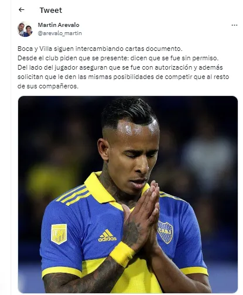243x295 pixels.
Task: Click the yellow league badge on the sleeve
Action: [59, 234]
